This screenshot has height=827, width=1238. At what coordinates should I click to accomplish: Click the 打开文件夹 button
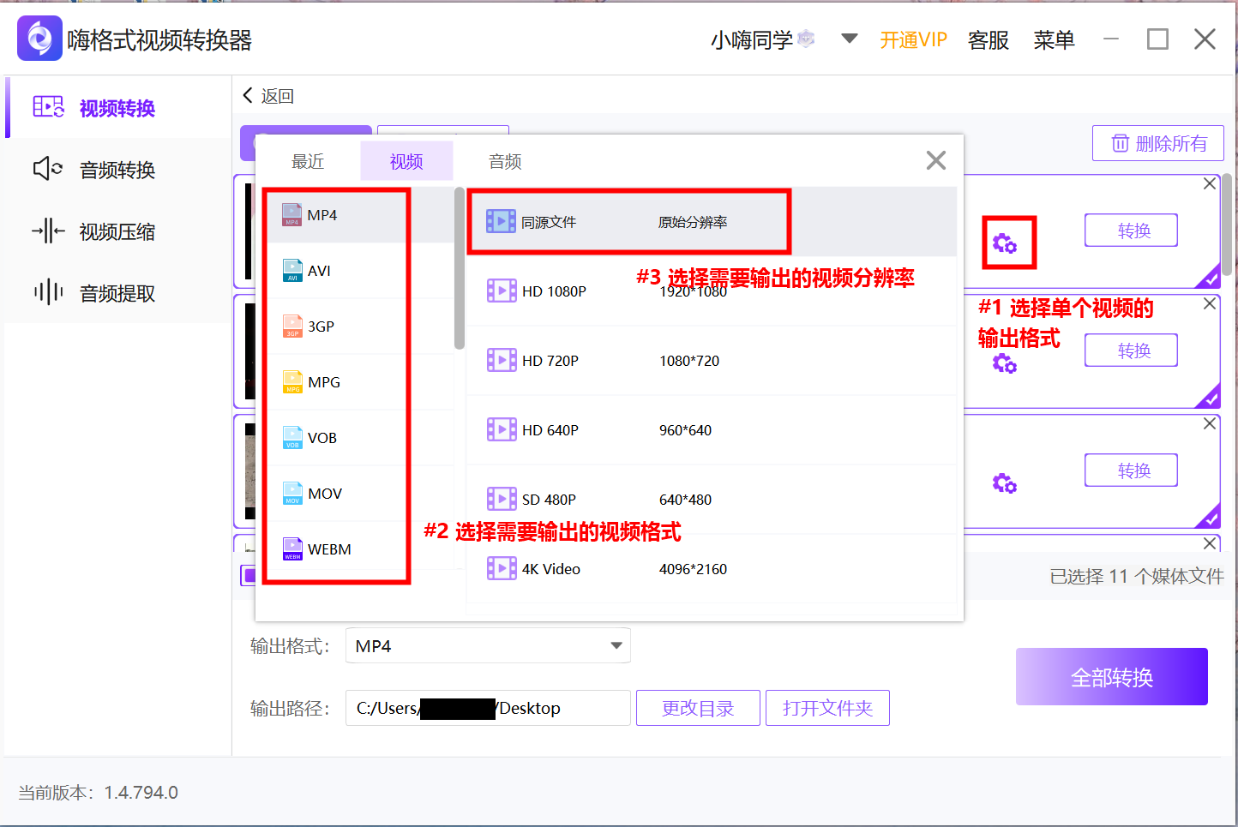click(x=827, y=708)
